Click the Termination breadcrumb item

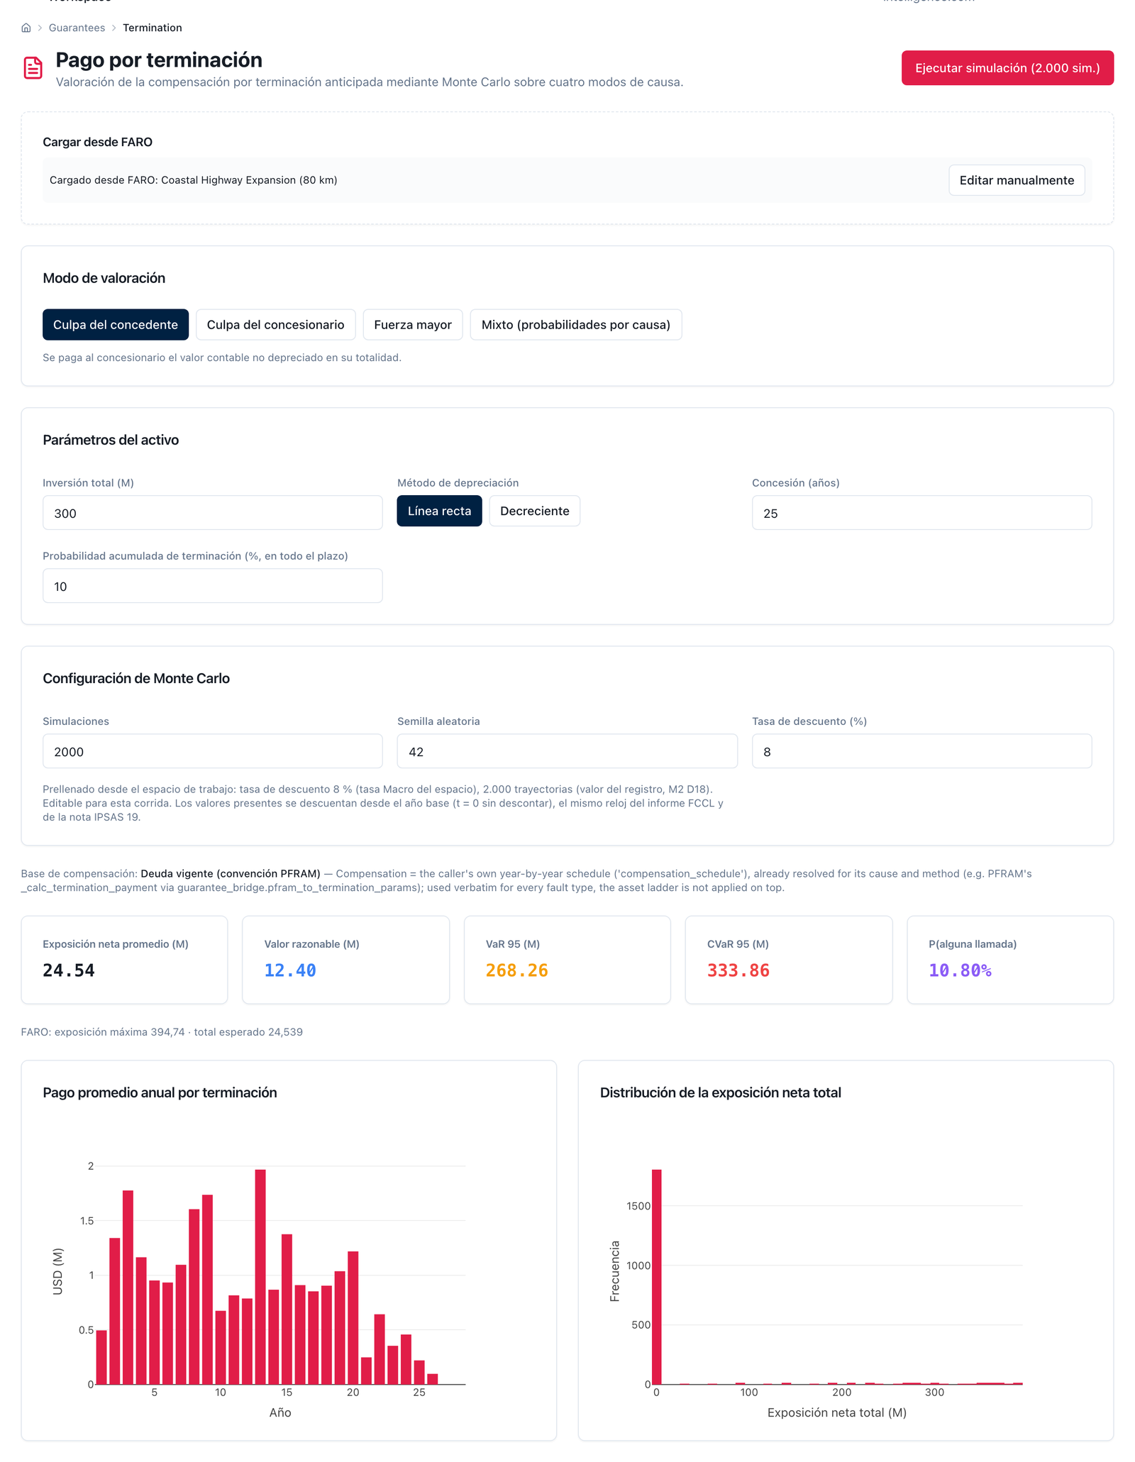pos(153,28)
